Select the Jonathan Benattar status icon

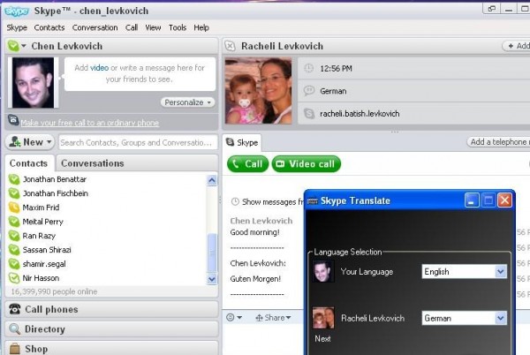point(14,179)
